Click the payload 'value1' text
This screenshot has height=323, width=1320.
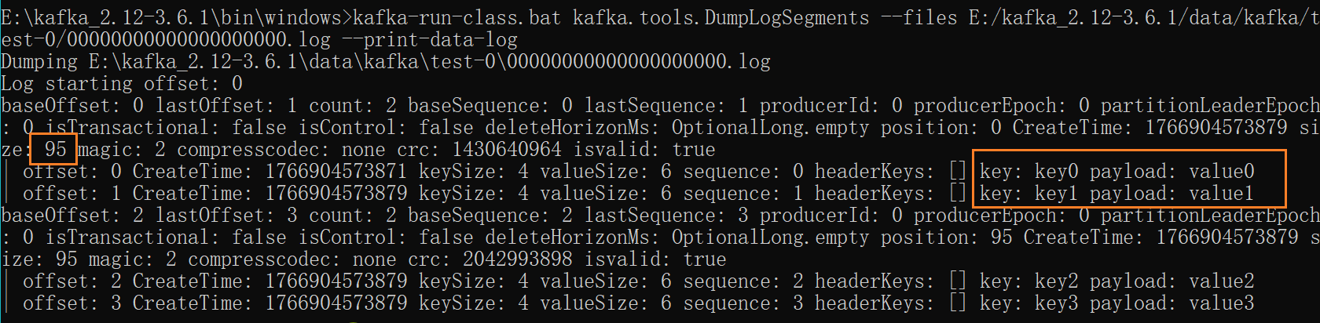coord(1221,193)
